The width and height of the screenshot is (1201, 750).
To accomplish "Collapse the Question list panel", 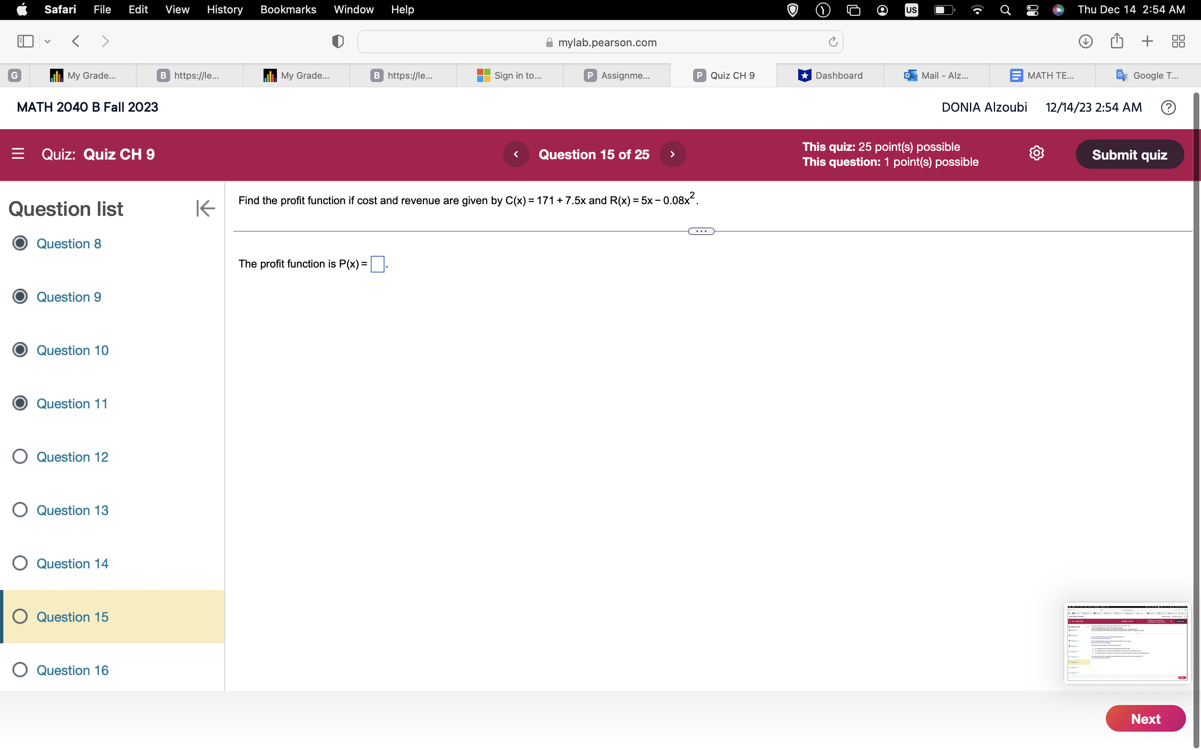I will 205,208.
